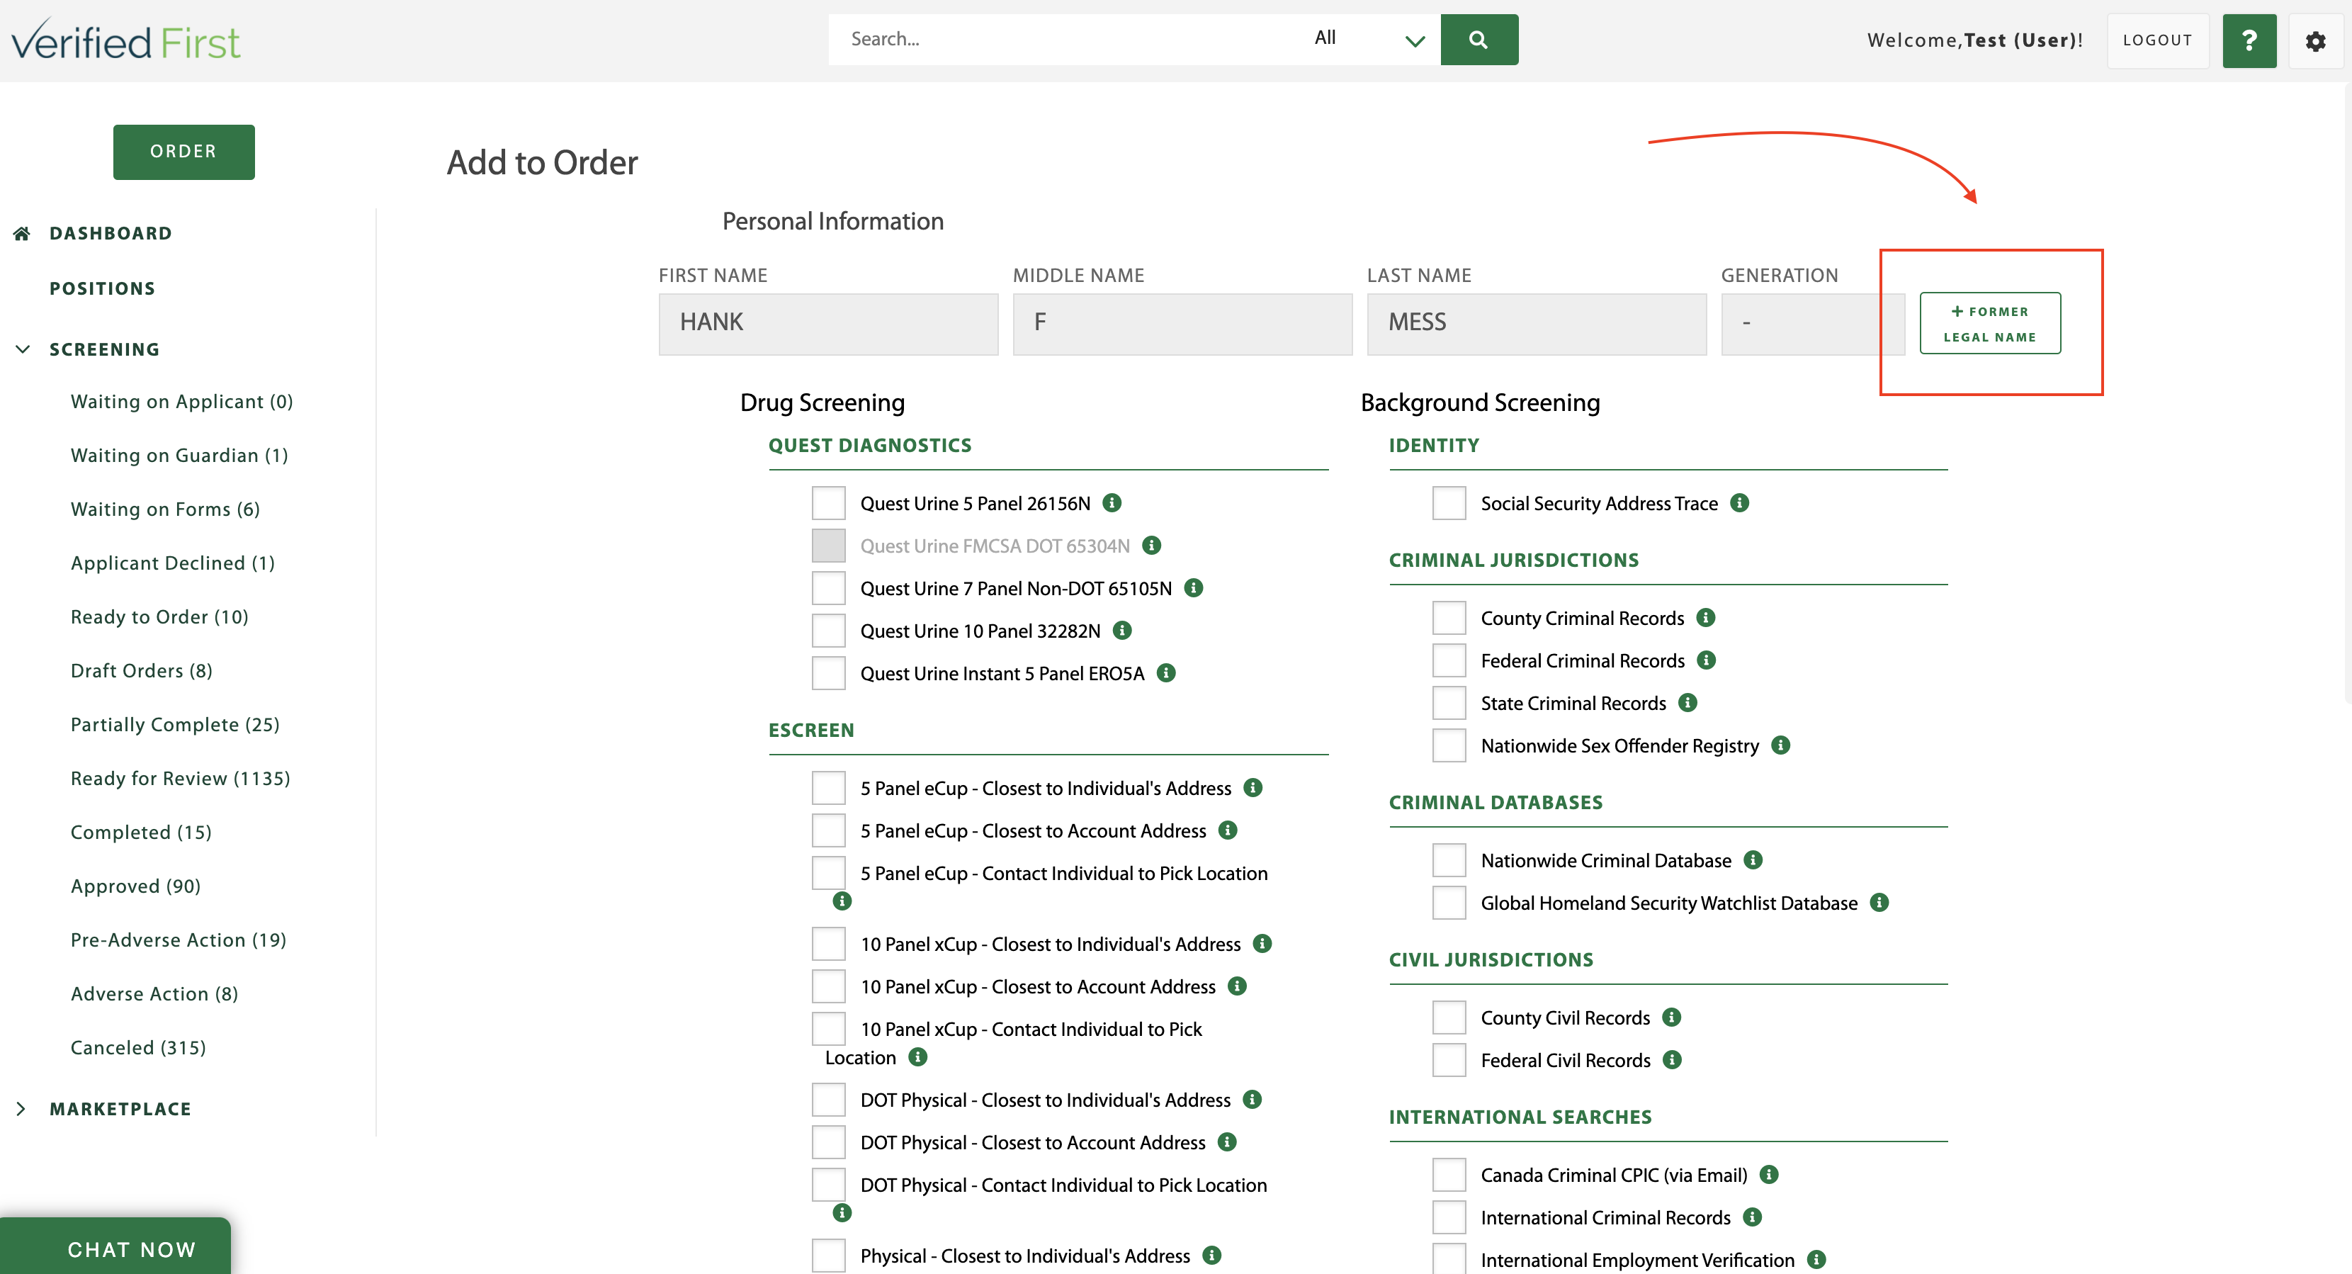Show info for Quest Urine 7 Panel Non-DOT
Image resolution: width=2352 pixels, height=1274 pixels.
pos(1193,588)
